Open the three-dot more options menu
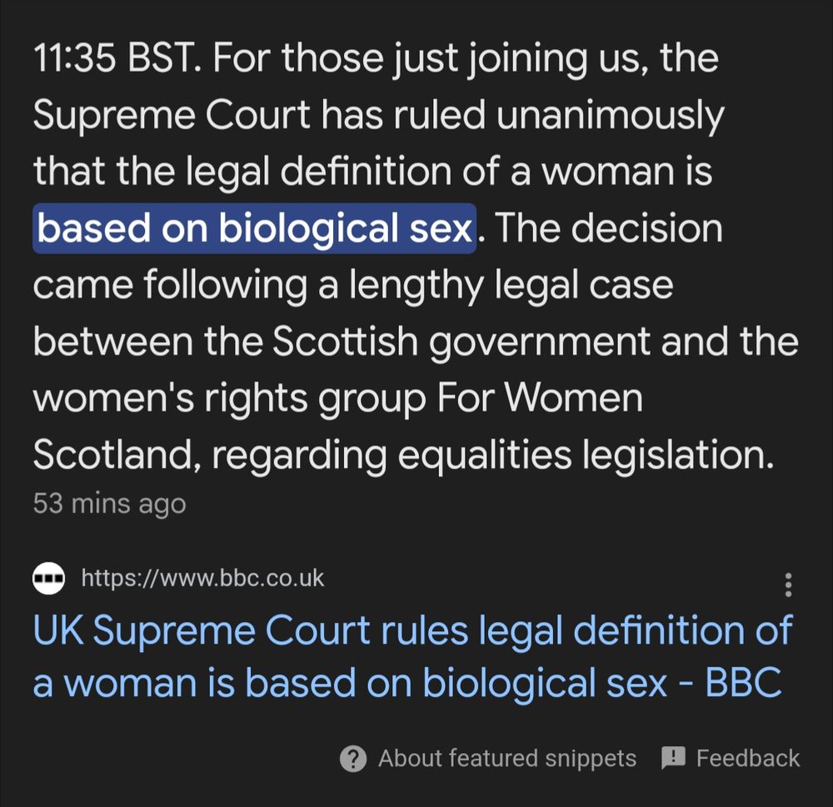 pyautogui.click(x=788, y=585)
